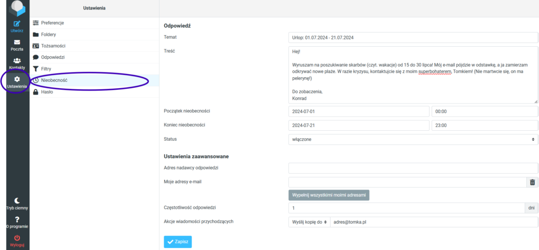Viewport: 539px width, 250px height.
Task: Click the Temat subject field
Action: click(413, 37)
